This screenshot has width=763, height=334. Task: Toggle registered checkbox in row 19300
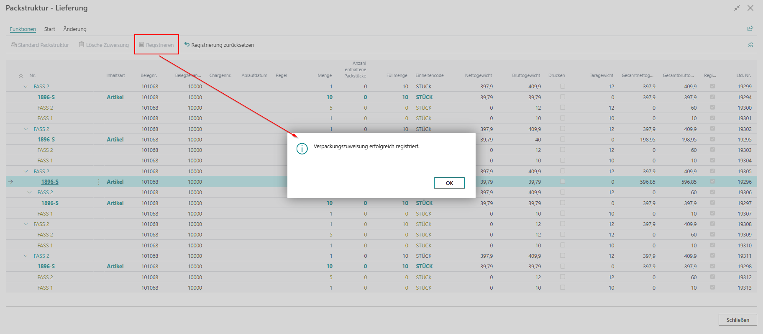[x=712, y=108]
